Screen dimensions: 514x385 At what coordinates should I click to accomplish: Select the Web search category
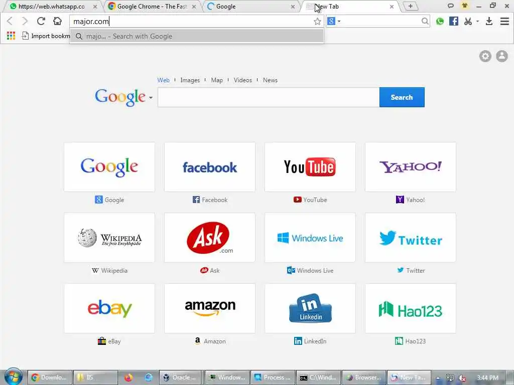[x=163, y=80]
